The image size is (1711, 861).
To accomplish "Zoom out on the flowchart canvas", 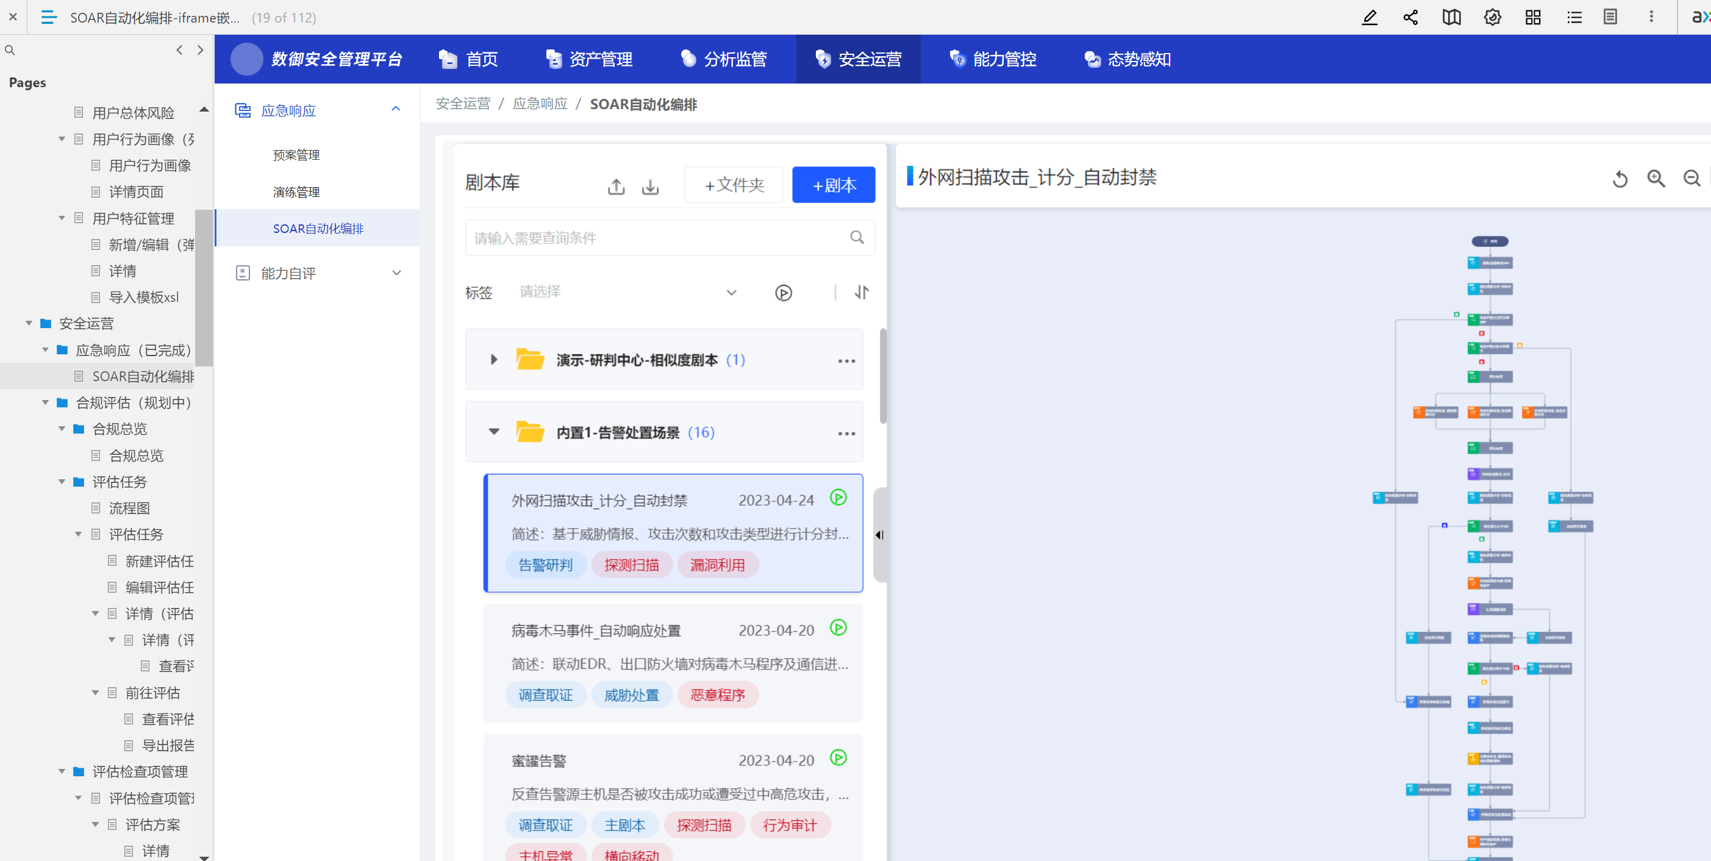I will (1691, 179).
